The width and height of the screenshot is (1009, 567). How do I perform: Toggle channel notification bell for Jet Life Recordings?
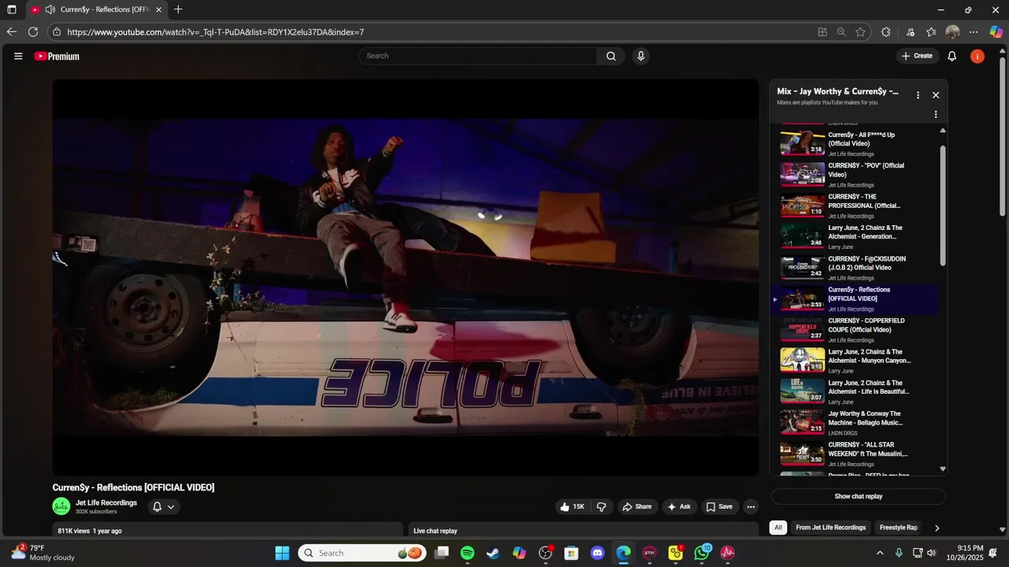[x=163, y=506]
